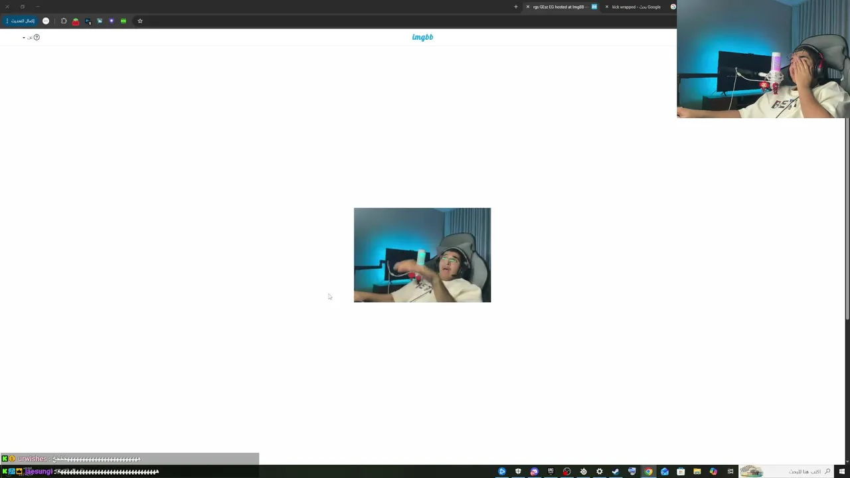Close the kick wrapped Google tab

coord(606,7)
